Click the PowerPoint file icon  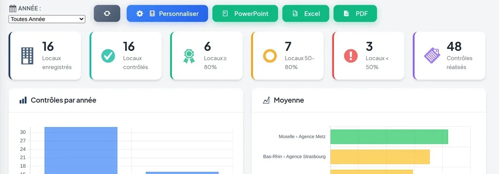(225, 14)
